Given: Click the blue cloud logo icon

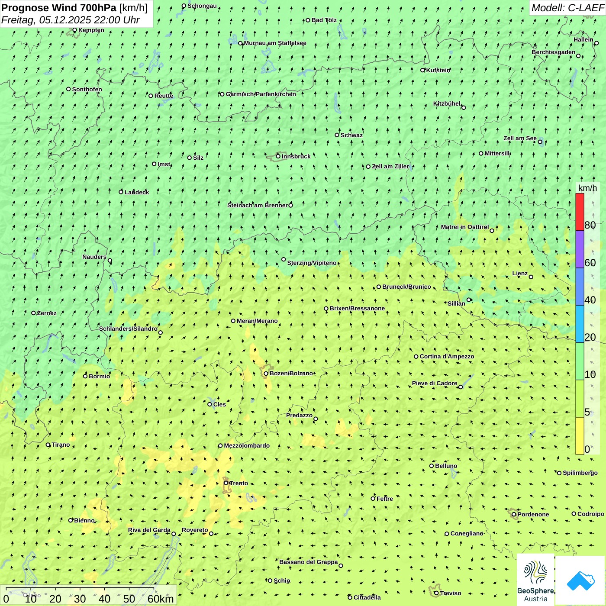Looking at the screenshot, I should click(580, 580).
